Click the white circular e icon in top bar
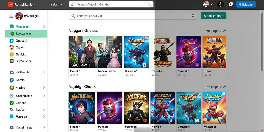The width and height of the screenshot is (264, 132). (x=231, y=4)
